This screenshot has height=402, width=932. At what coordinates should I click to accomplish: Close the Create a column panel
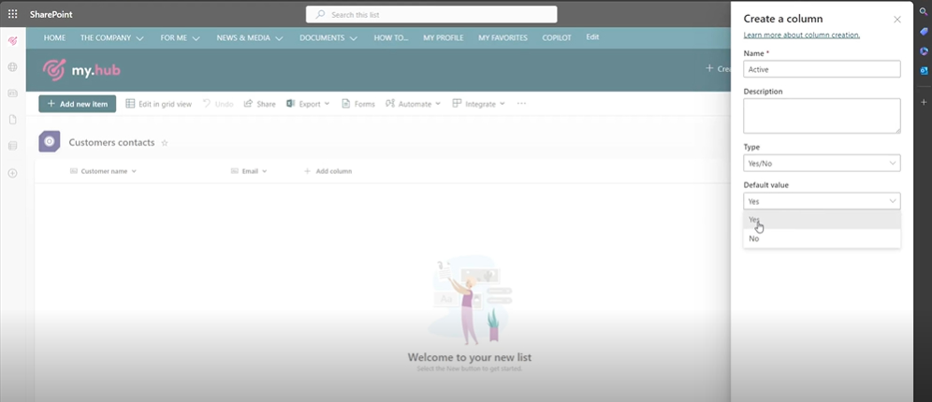897,19
